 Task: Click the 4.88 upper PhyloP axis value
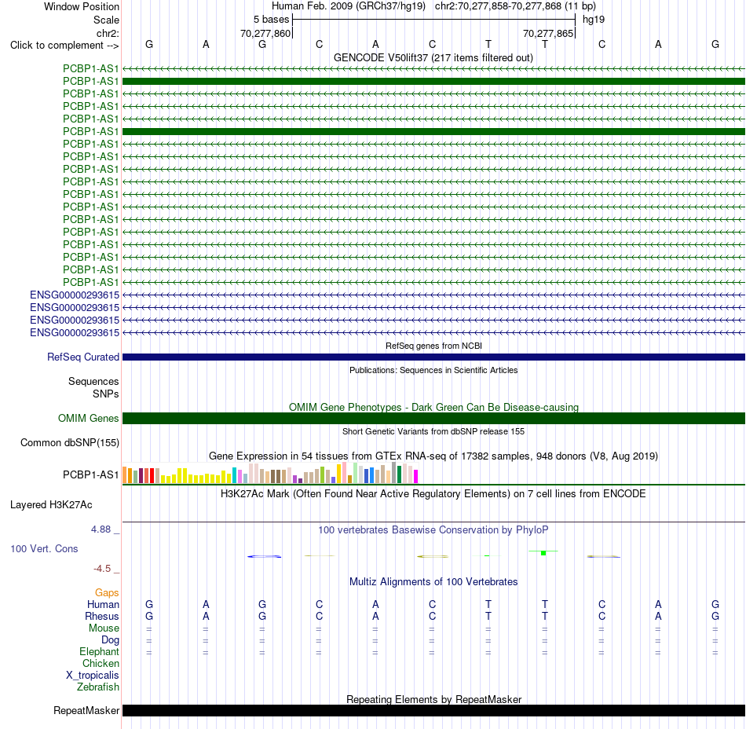(x=101, y=529)
